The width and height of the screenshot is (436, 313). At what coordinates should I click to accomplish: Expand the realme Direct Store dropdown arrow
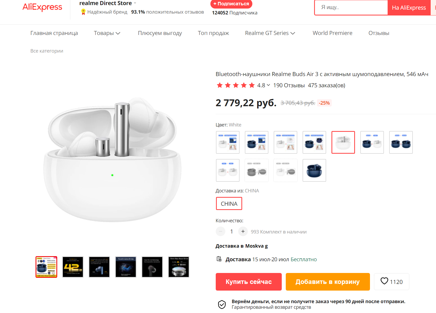tap(135, 3)
